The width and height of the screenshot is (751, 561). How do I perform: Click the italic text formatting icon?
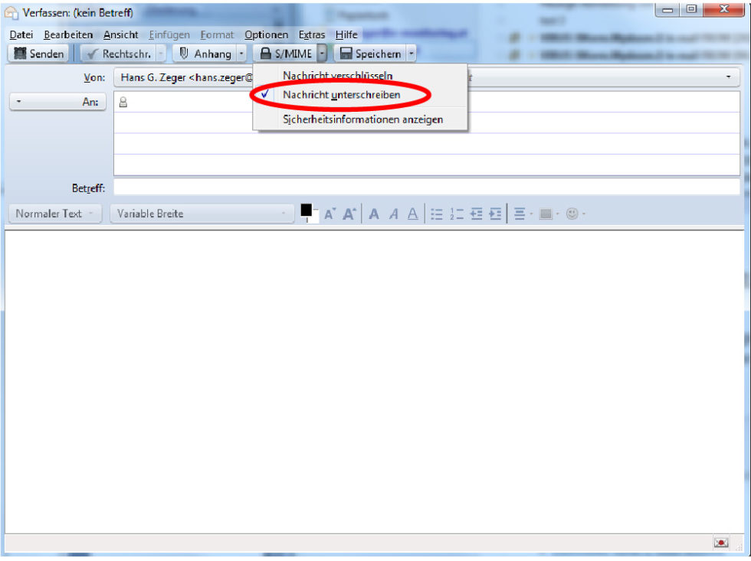click(x=393, y=214)
